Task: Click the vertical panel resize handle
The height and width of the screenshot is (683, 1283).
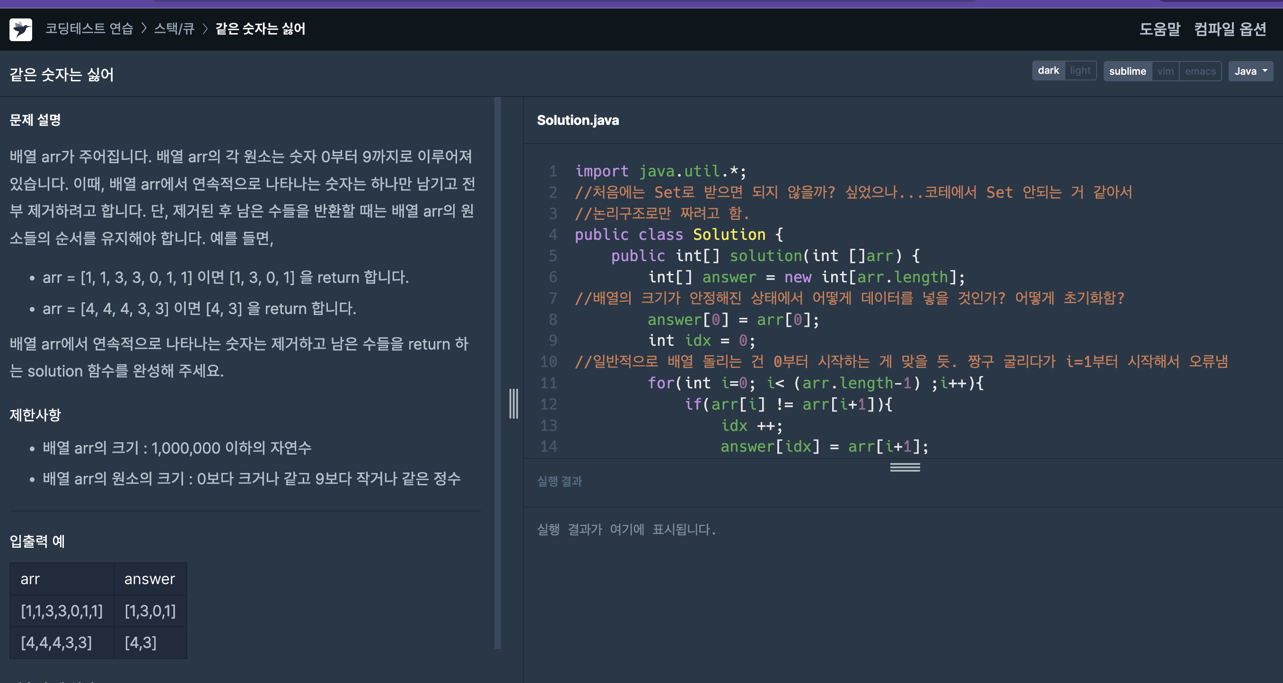Action: click(513, 403)
